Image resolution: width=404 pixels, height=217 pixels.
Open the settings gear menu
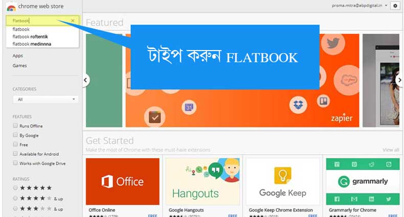pos(395,6)
